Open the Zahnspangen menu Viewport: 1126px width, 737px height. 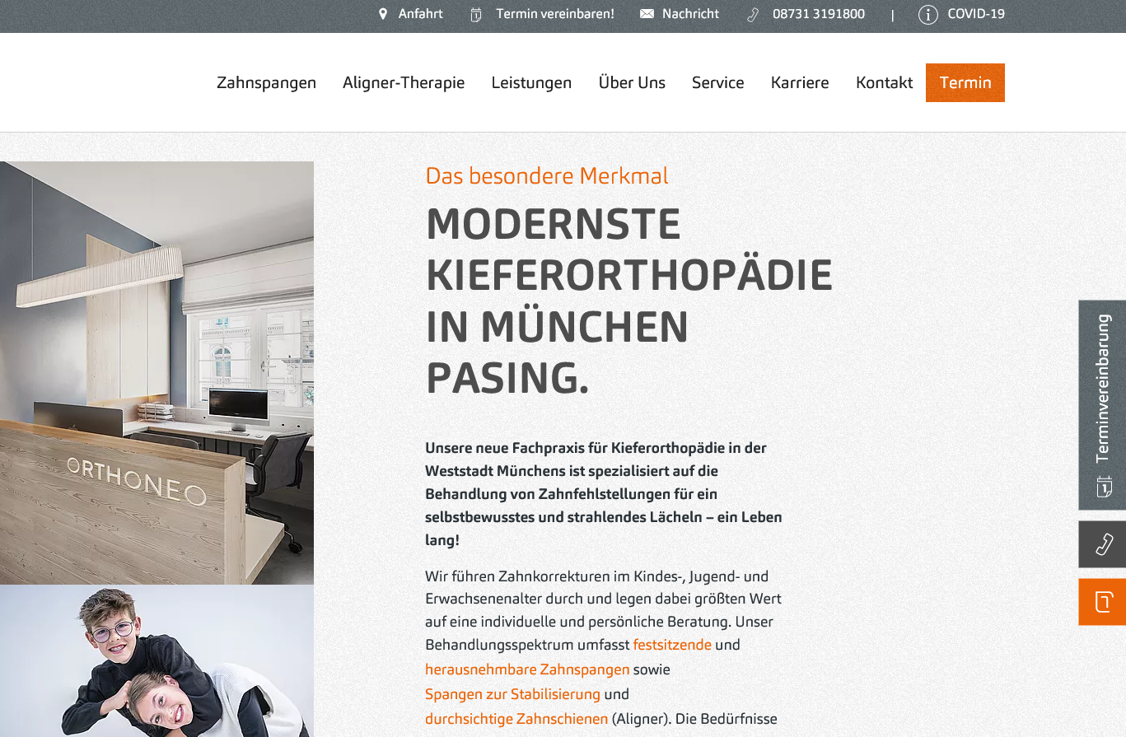(266, 82)
